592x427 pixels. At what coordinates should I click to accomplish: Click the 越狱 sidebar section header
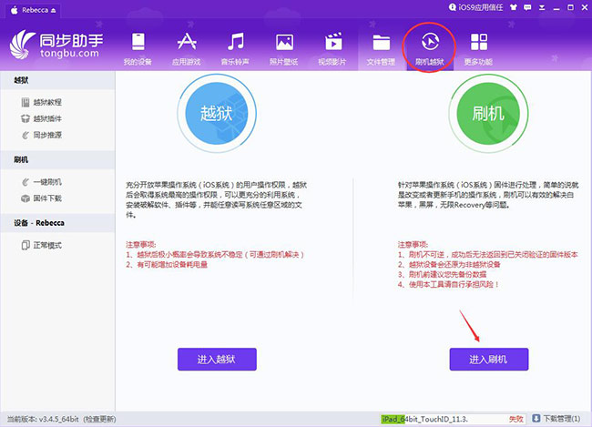click(x=57, y=80)
